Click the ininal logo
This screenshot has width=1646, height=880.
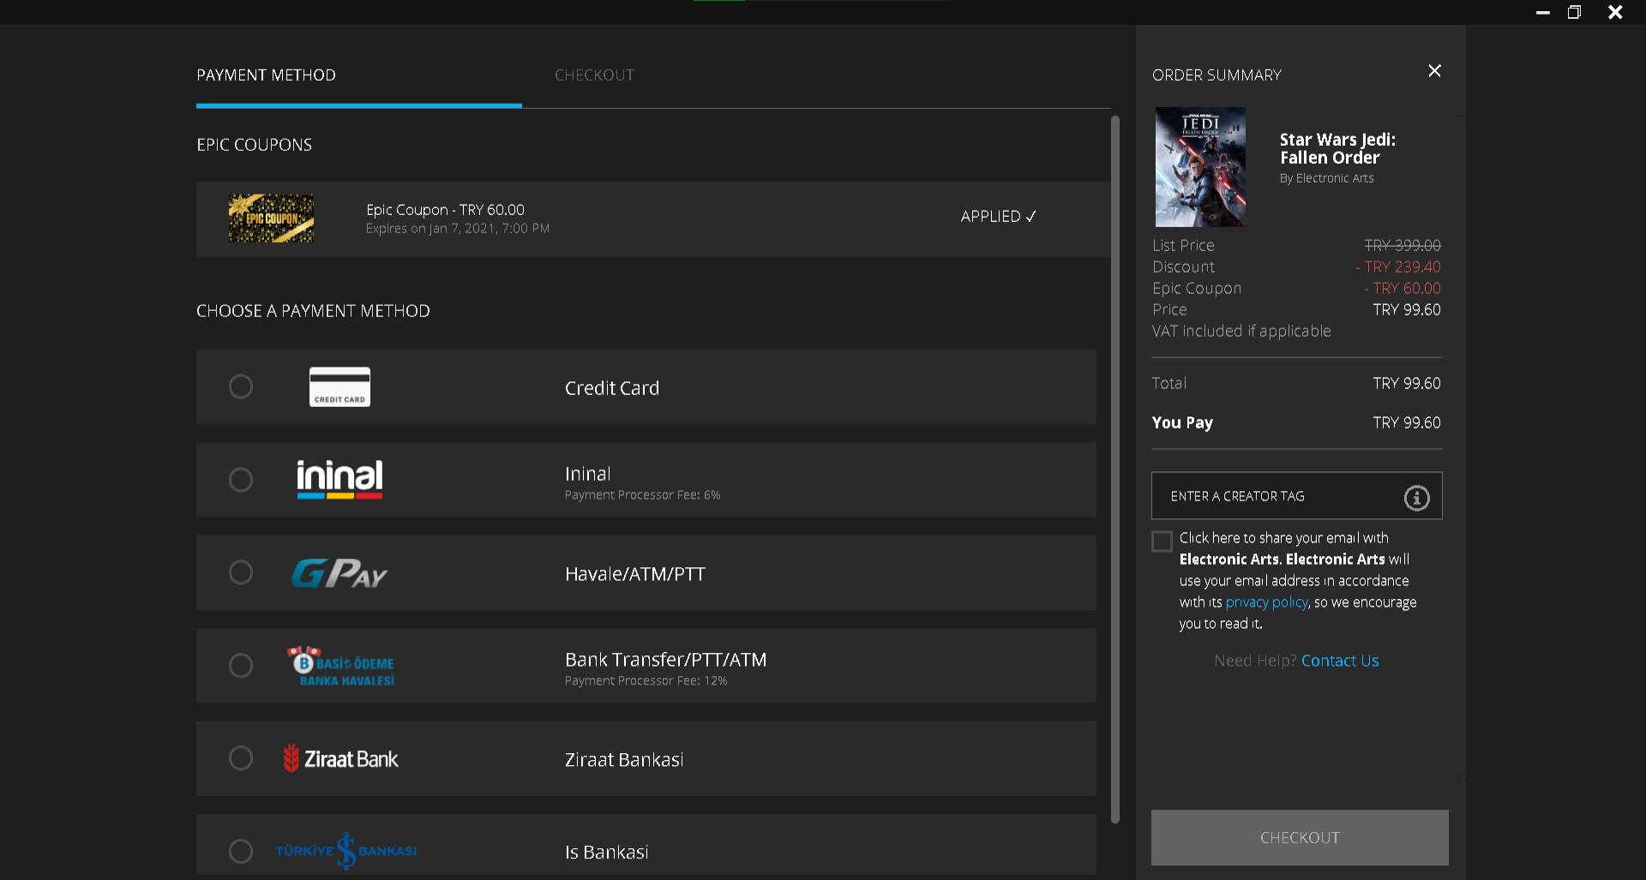[x=339, y=480]
